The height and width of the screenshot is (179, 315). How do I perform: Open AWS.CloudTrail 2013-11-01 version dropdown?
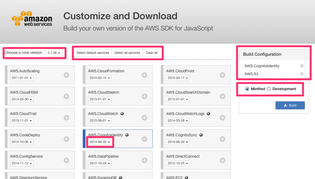pyautogui.click(x=22, y=120)
